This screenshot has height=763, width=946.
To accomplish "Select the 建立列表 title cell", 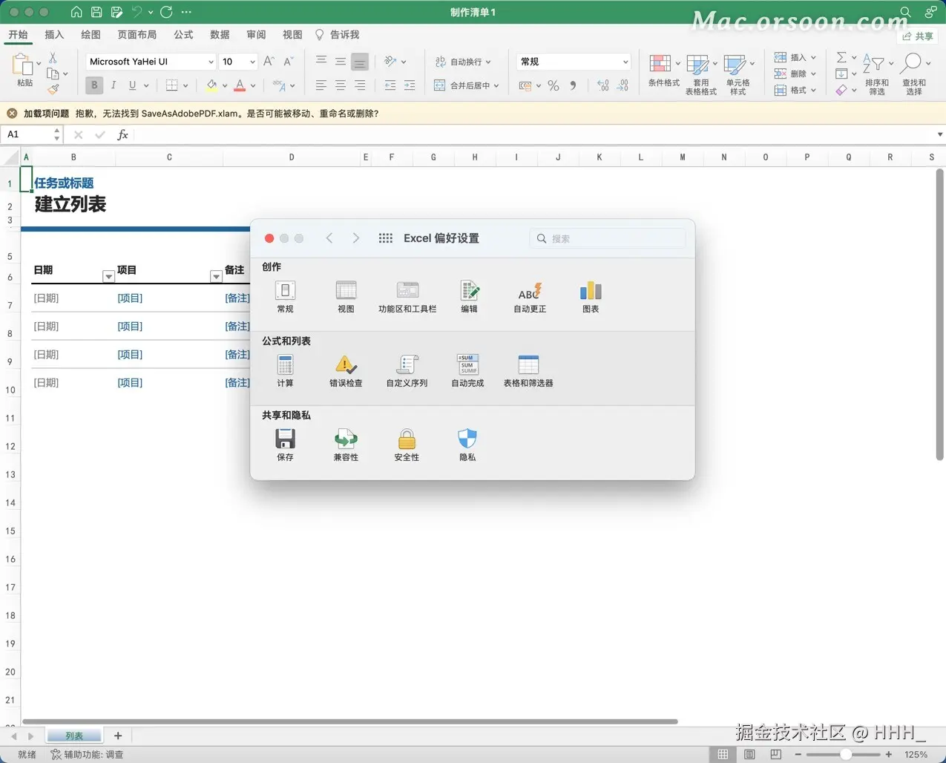I will tap(70, 204).
